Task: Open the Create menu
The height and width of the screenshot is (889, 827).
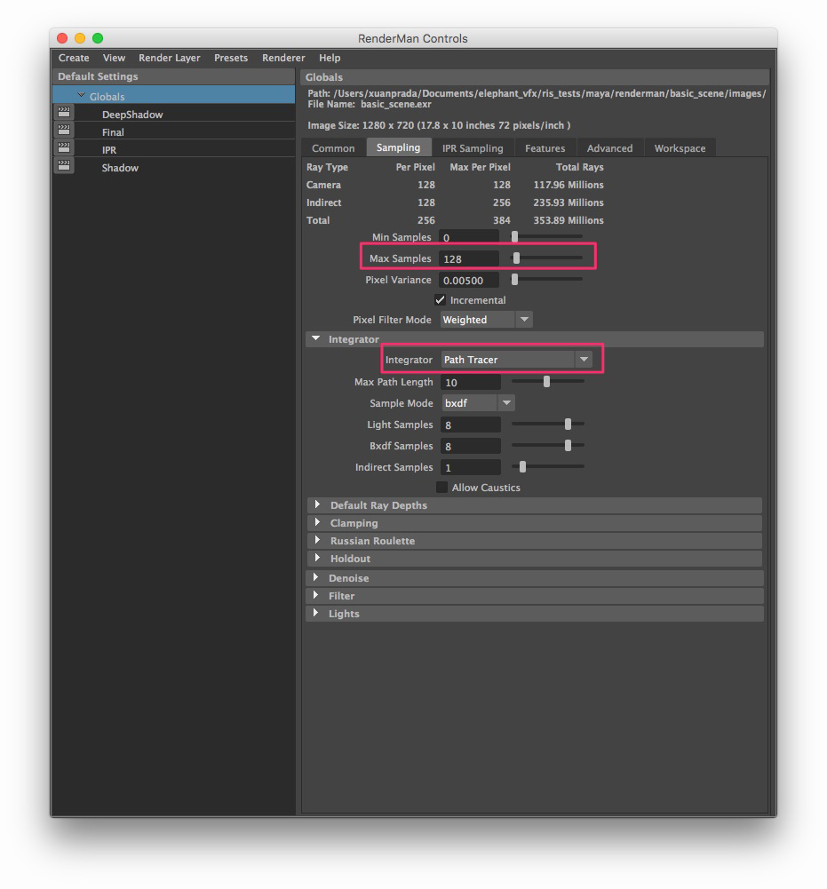Action: 74,58
